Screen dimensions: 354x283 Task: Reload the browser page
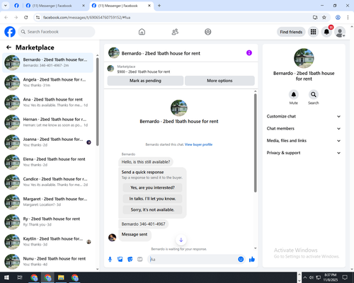[x=26, y=18]
